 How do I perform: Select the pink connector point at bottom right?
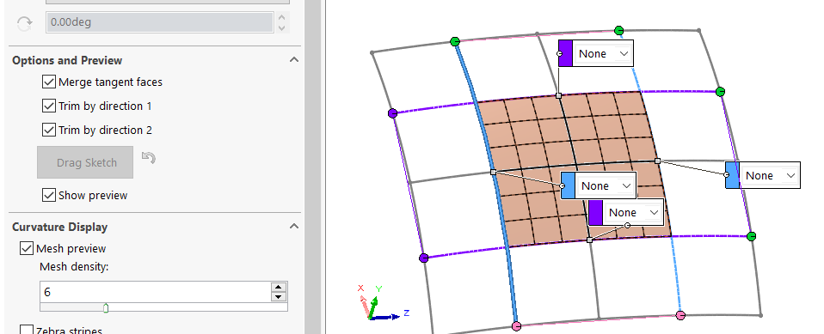[680, 315]
